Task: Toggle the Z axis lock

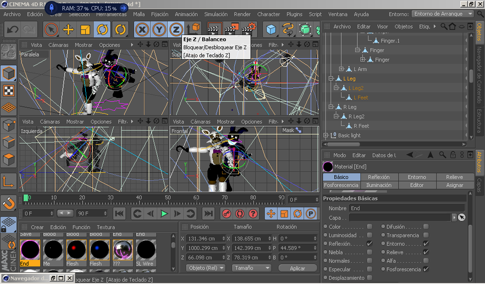Action: pyautogui.click(x=176, y=30)
